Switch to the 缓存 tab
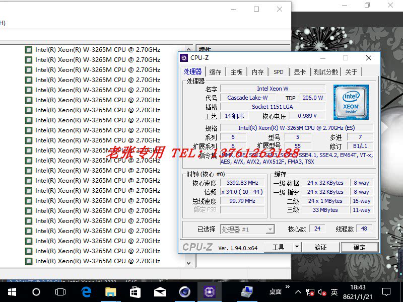 pyautogui.click(x=216, y=72)
